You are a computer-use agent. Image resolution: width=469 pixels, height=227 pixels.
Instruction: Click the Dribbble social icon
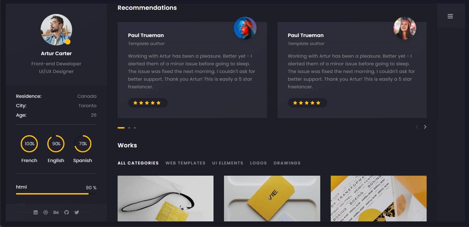45,212
